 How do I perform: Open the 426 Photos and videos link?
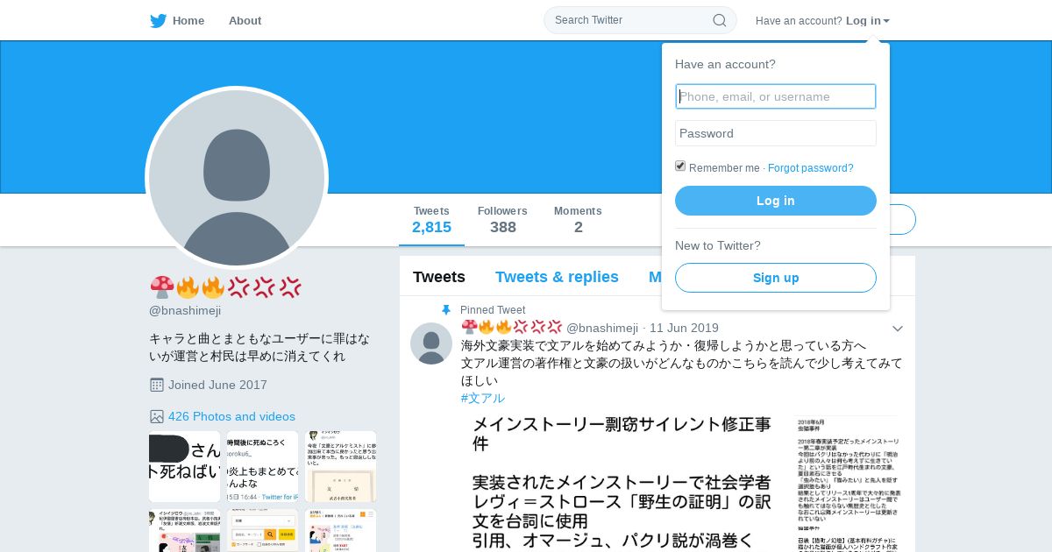pos(231,416)
